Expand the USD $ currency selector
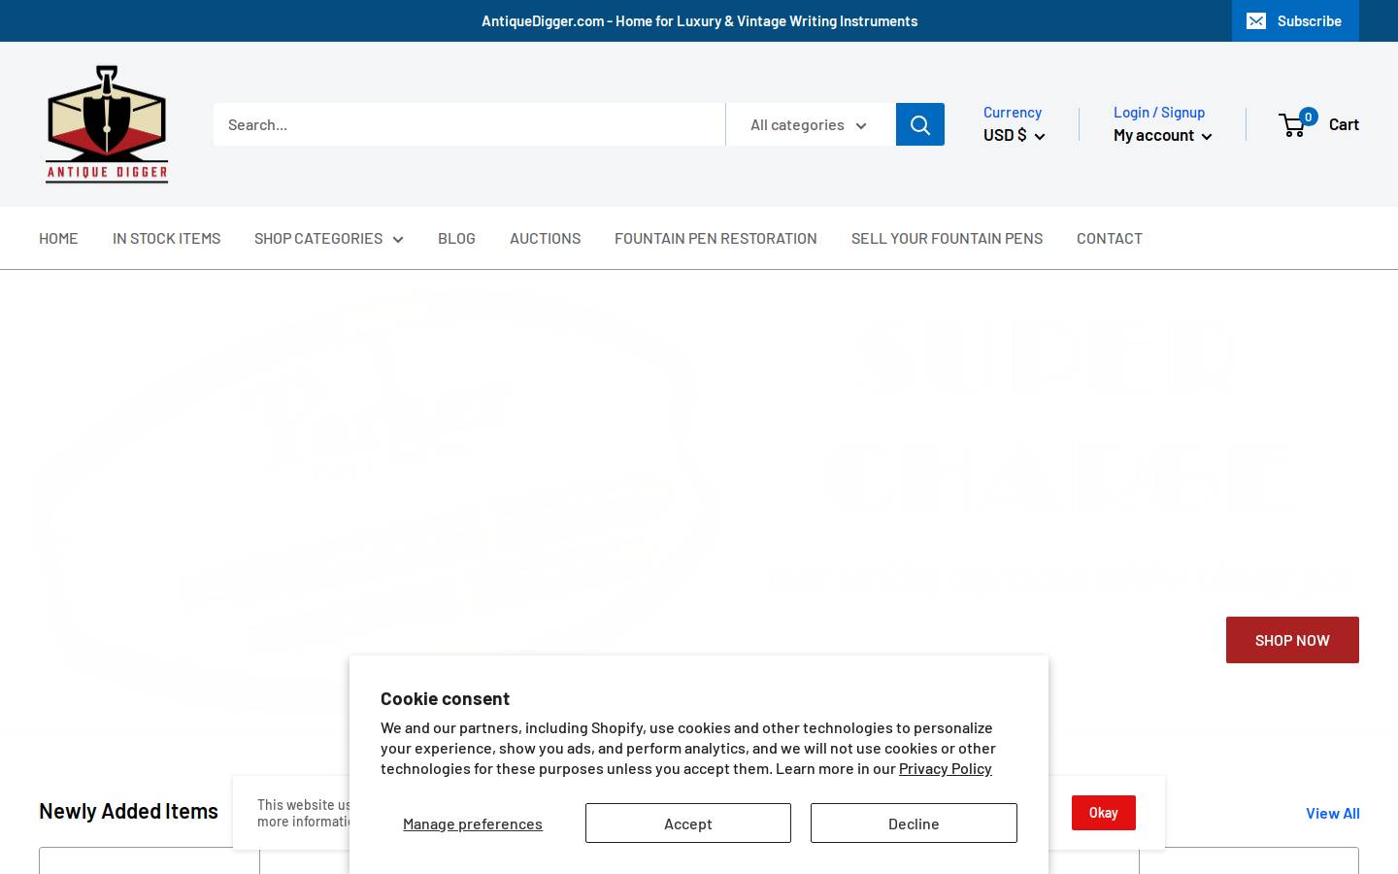Screen dimensions: 1398x874 coord(1014,135)
